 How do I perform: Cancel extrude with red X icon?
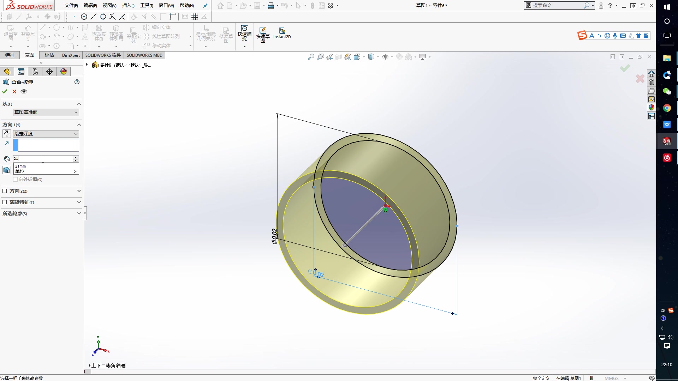click(x=14, y=91)
